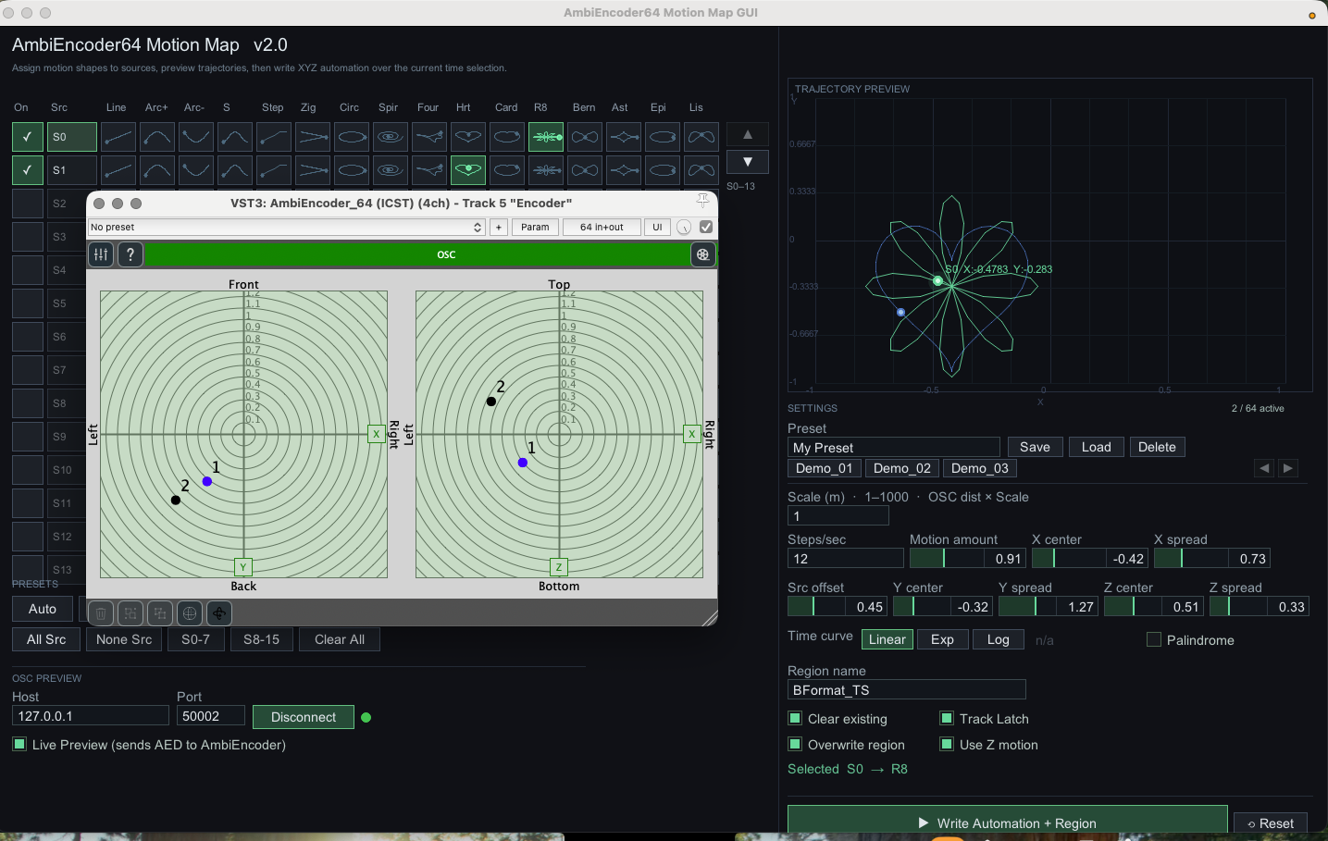Select Circ shape for source S1
The height and width of the screenshot is (841, 1328).
352,170
